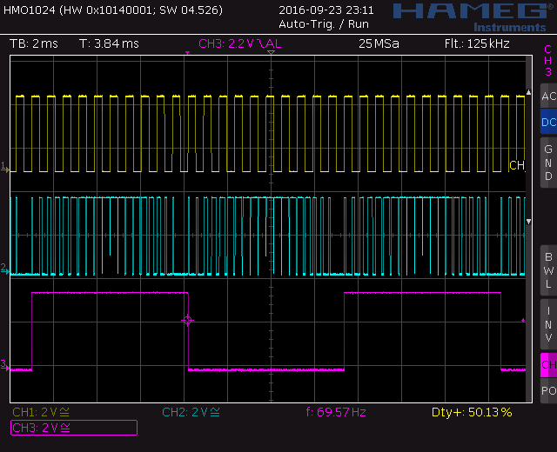557x452 pixels.
Task: Click the up arrow on waveform scrollbar
Action: tap(528, 92)
